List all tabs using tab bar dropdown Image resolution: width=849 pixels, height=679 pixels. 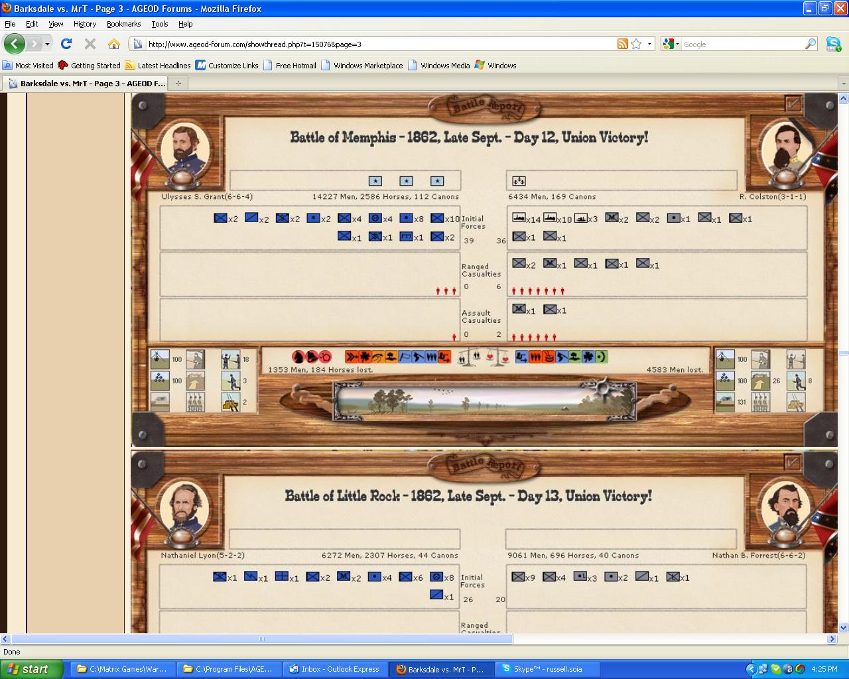(x=843, y=84)
